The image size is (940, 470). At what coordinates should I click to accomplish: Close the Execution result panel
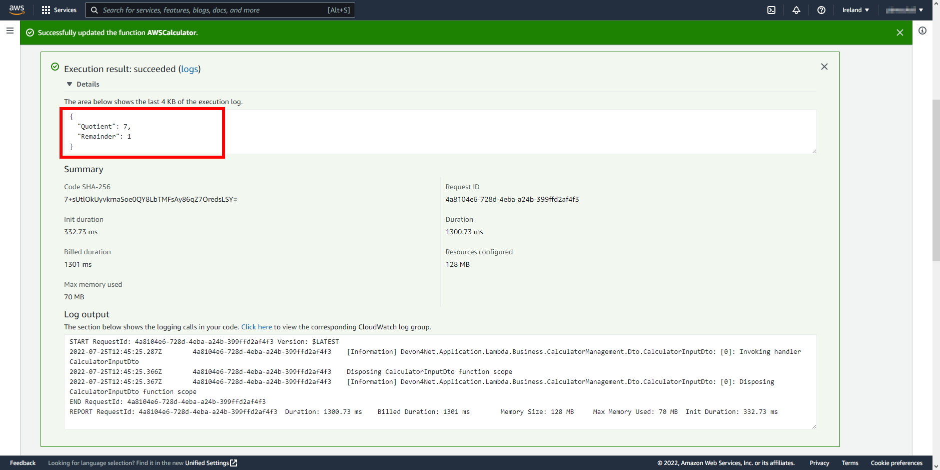click(x=824, y=66)
